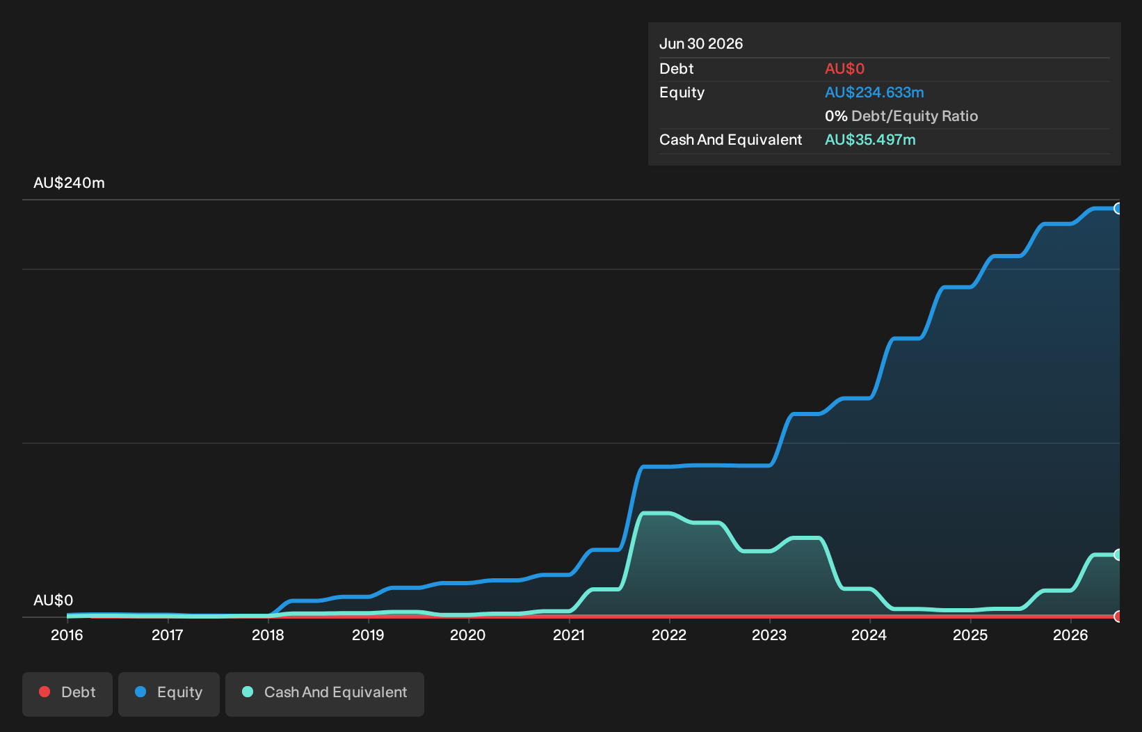Screen dimensions: 1142x732
Task: Click the 2020 x-axis label
Action: pos(468,635)
